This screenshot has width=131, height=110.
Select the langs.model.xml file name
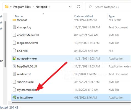(27, 43)
